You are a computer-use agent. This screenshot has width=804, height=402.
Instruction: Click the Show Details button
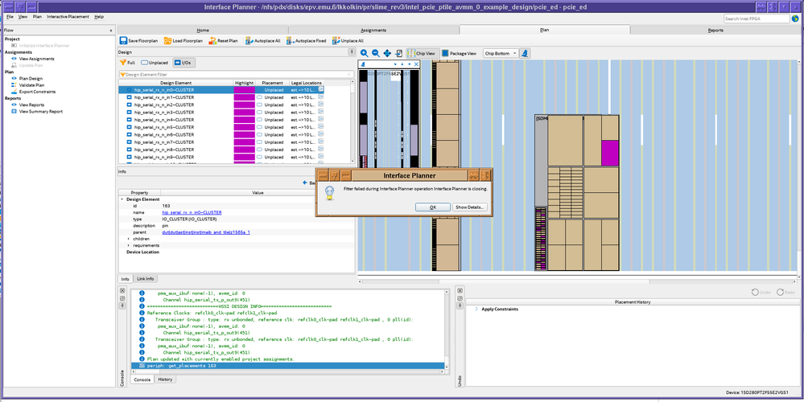tap(469, 207)
